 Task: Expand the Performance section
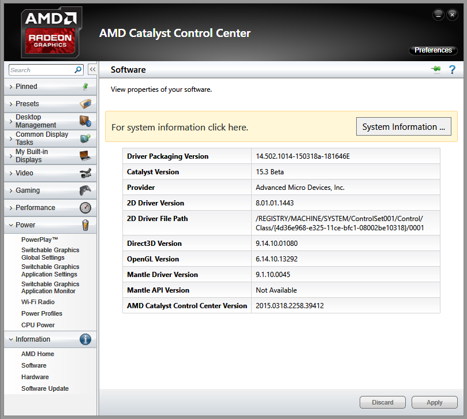click(50, 208)
